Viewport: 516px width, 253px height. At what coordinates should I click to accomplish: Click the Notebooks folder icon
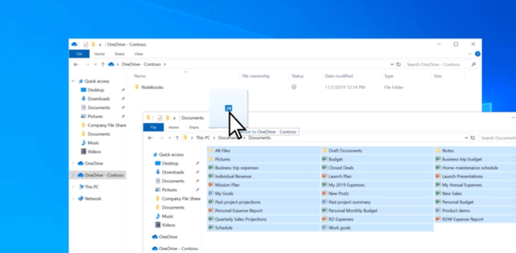[137, 87]
